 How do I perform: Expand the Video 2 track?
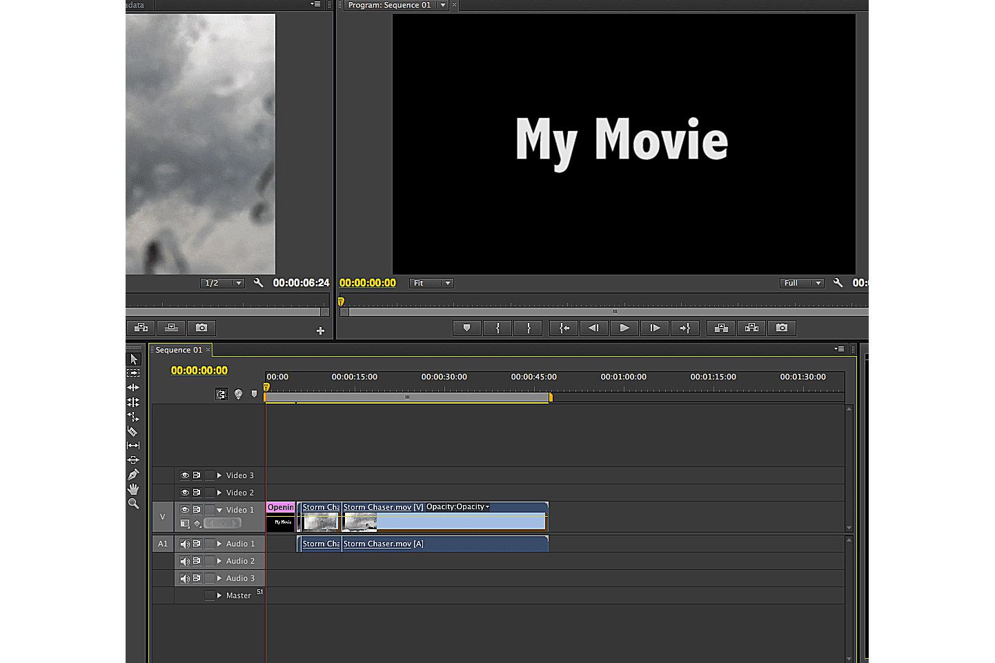click(219, 493)
